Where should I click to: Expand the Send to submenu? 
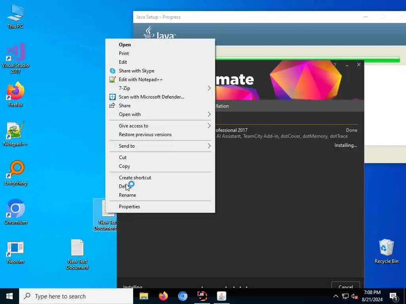(x=160, y=146)
